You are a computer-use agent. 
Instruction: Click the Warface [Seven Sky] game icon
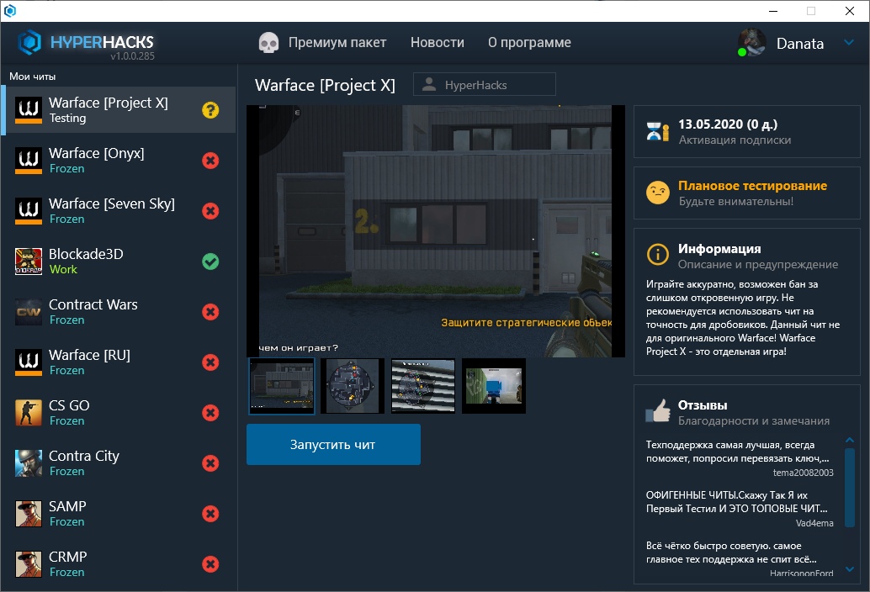(29, 210)
